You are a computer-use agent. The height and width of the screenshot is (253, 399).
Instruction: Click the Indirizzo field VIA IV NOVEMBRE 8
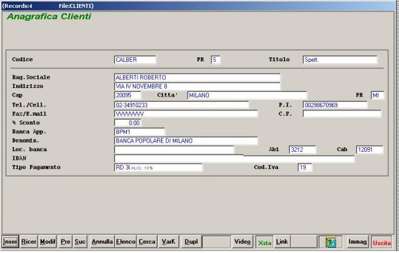(198, 87)
